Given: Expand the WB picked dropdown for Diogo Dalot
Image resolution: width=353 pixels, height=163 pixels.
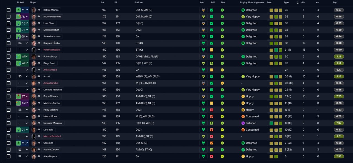Looking at the screenshot, I should click(x=22, y=63).
